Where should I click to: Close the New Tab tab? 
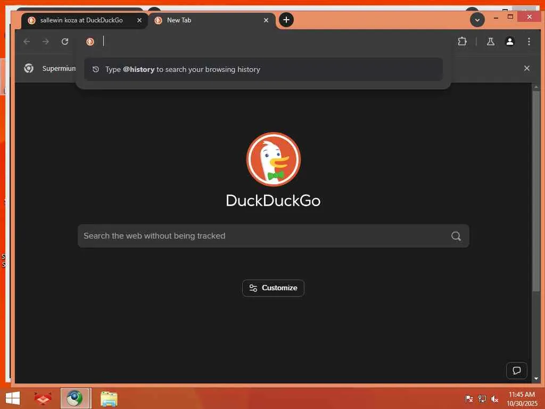click(266, 21)
